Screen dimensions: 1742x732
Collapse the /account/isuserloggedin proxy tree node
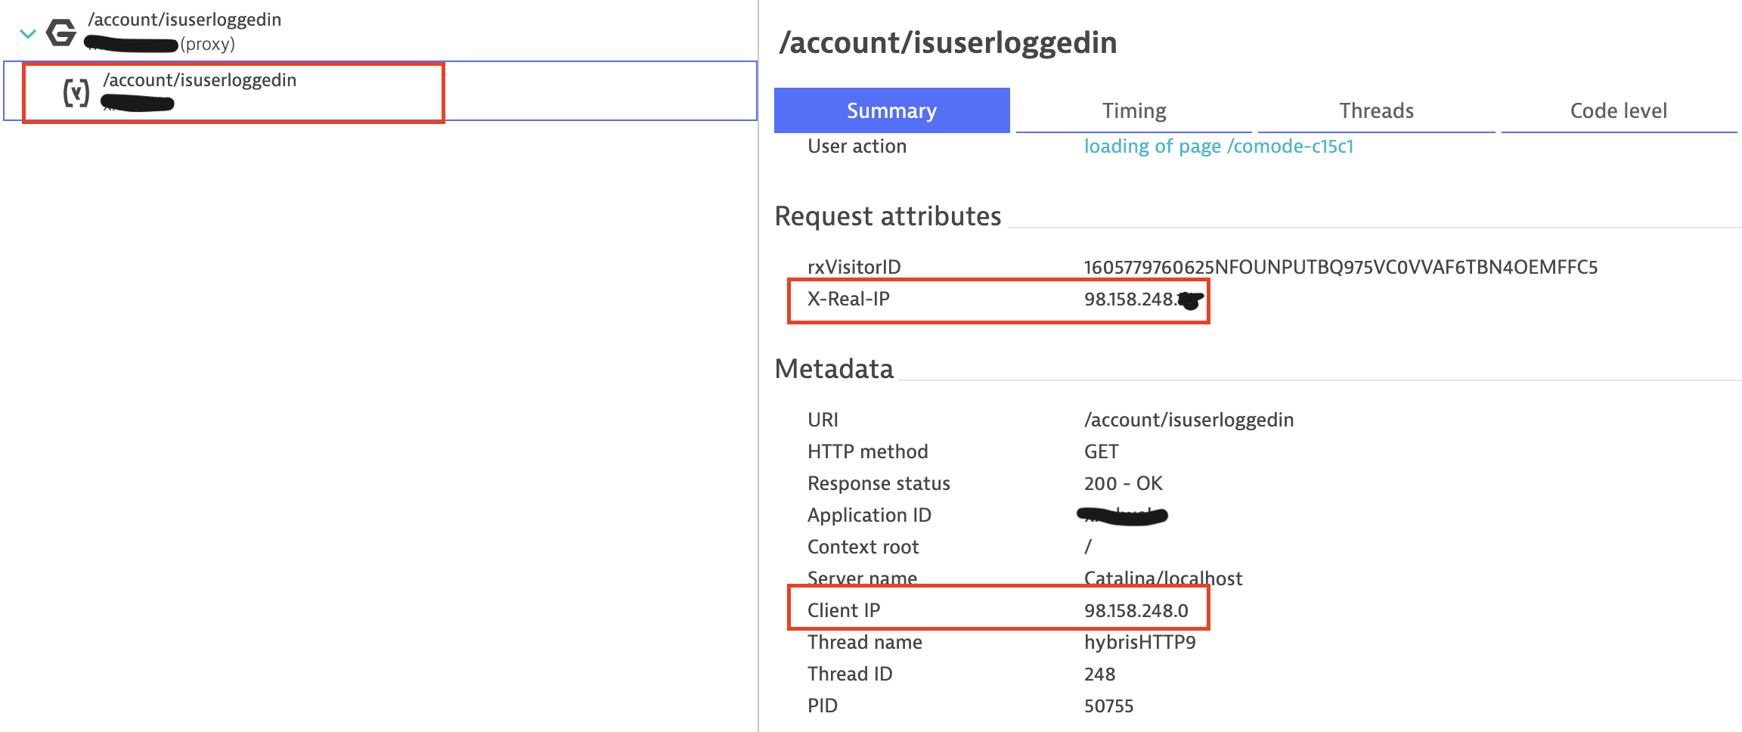[x=28, y=34]
